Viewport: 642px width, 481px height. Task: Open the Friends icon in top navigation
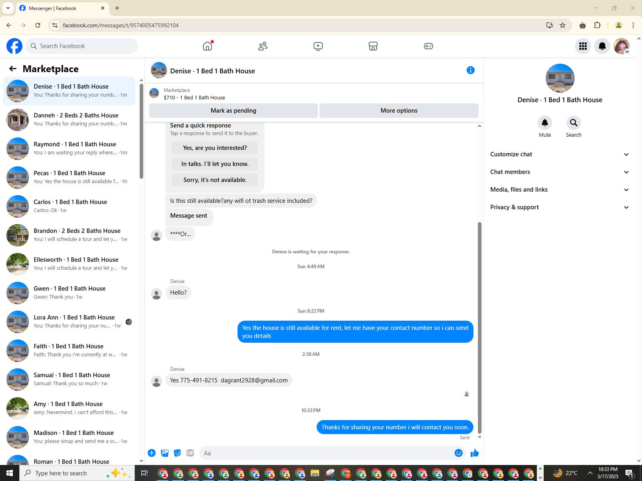click(263, 46)
